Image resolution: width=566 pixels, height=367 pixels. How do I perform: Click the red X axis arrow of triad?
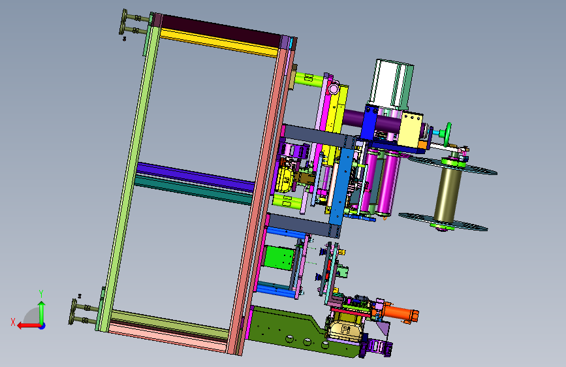[x=29, y=326]
